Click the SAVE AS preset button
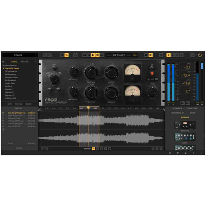This screenshot has height=206, width=206. (x=19, y=104)
